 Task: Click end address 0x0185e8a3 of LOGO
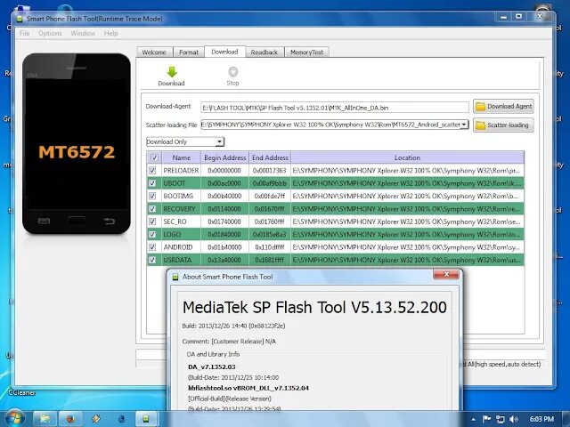point(270,234)
